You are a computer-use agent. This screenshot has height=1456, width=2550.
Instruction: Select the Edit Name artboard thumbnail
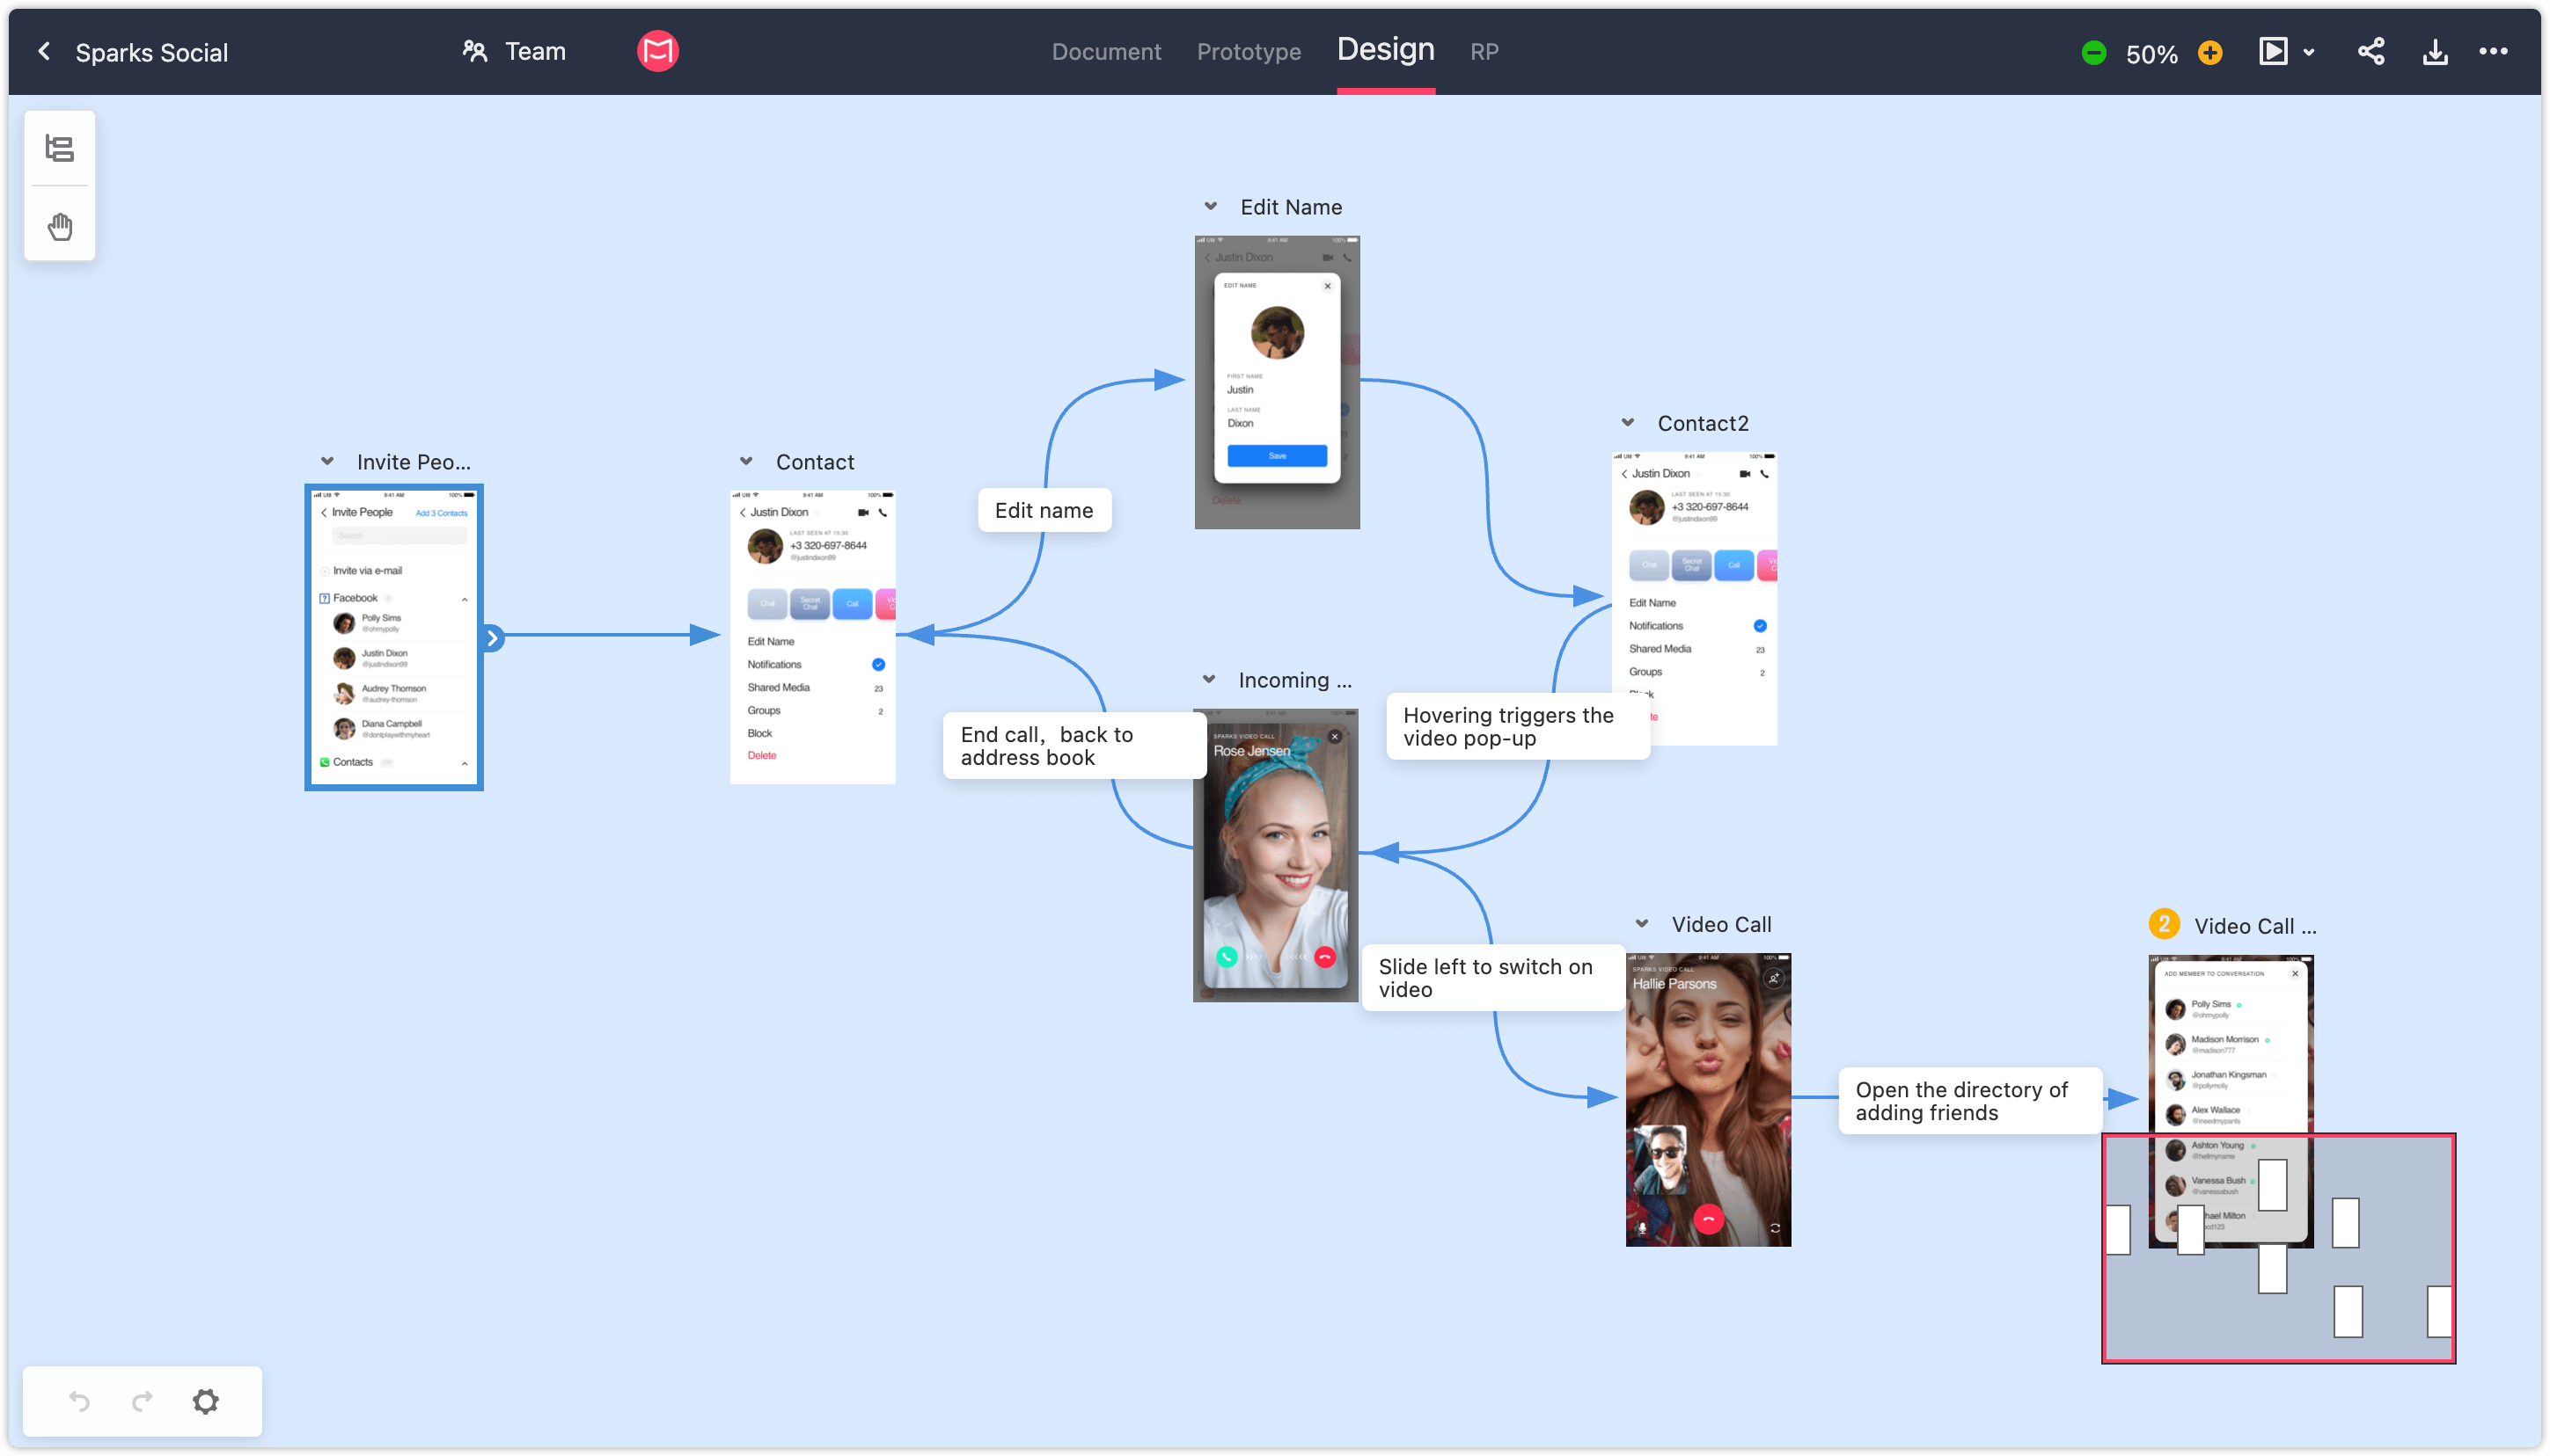(x=1277, y=382)
